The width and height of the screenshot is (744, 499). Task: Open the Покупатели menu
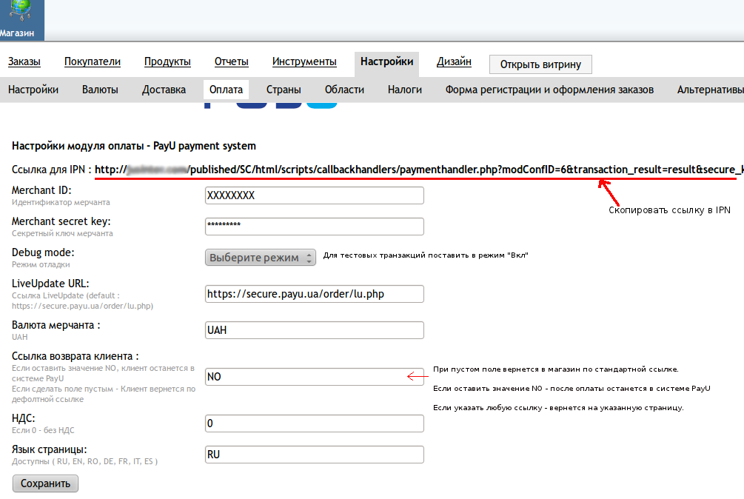tap(93, 61)
